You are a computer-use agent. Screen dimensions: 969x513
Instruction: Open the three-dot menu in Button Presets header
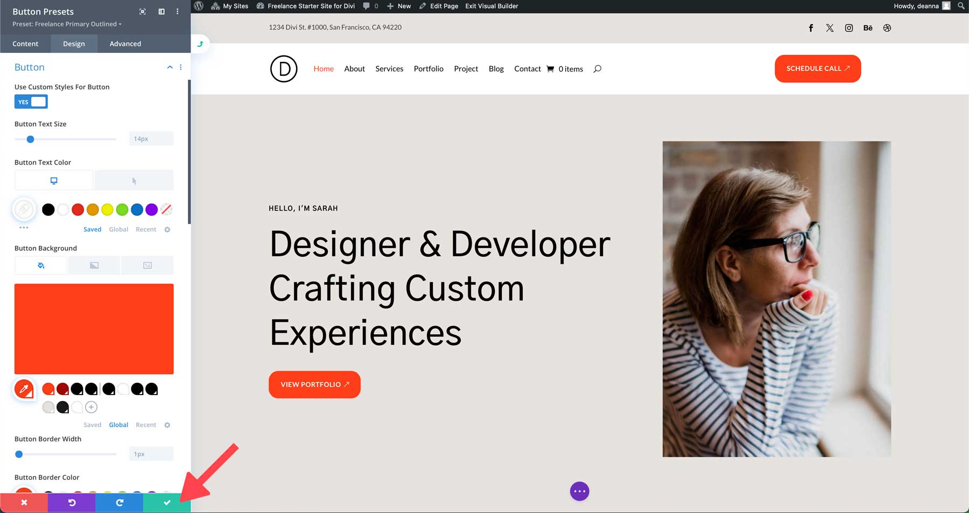point(178,11)
